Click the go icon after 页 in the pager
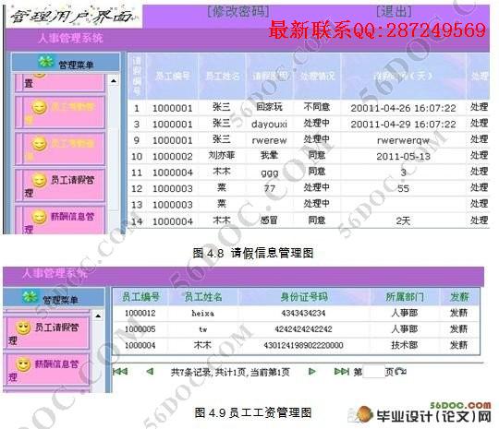The height and width of the screenshot is (429, 499). (401, 371)
